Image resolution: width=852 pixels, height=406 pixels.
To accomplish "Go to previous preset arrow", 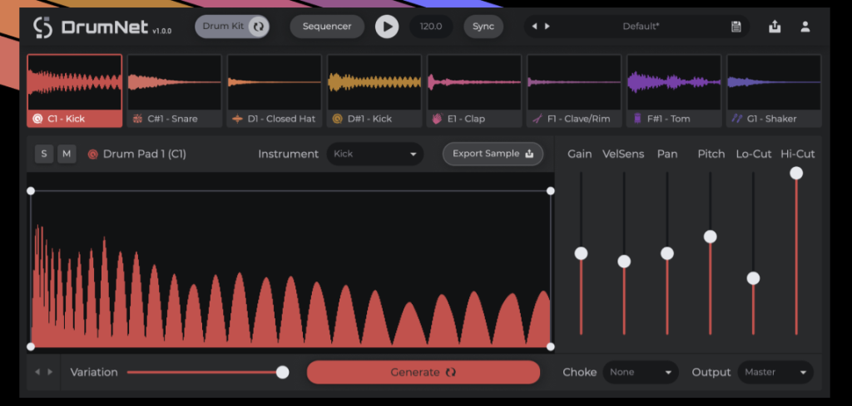I will pyautogui.click(x=534, y=26).
